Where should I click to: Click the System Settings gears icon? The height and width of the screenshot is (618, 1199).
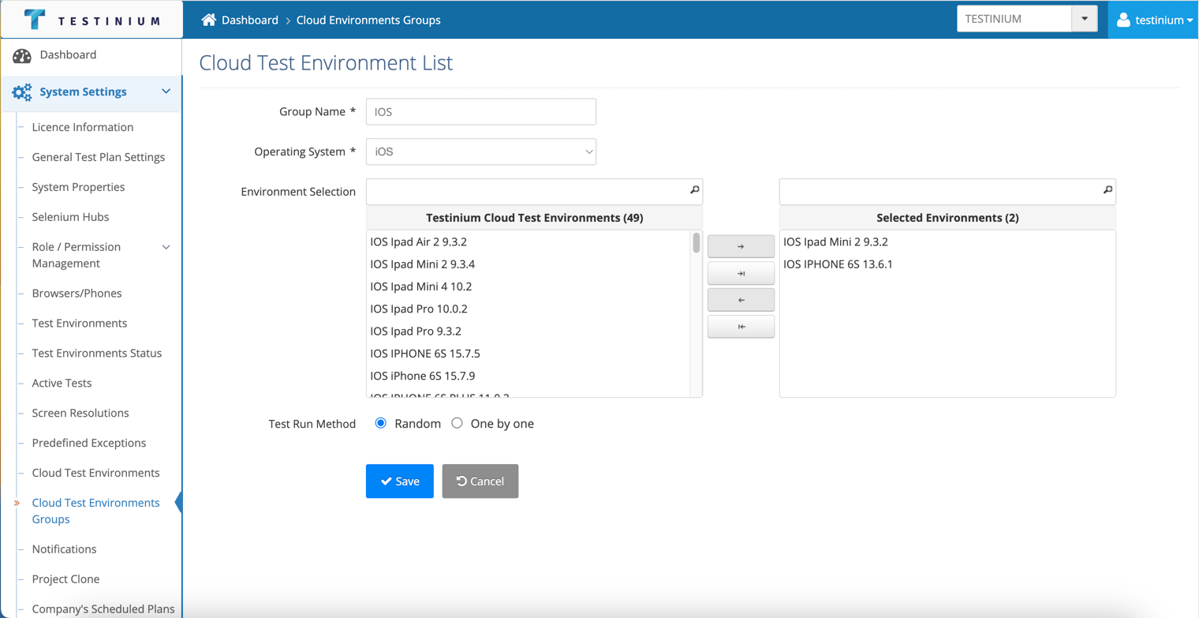click(x=22, y=92)
